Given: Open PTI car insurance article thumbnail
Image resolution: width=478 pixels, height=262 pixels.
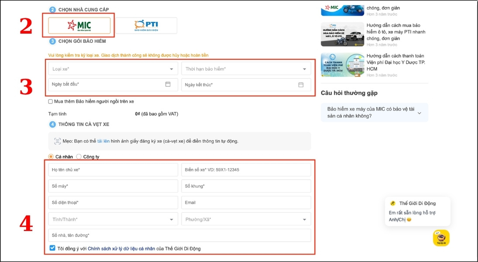Looking at the screenshot, I should [342, 34].
